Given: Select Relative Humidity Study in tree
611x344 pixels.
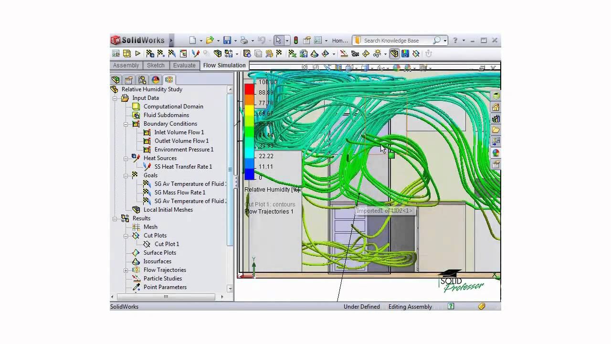Looking at the screenshot, I should (152, 89).
